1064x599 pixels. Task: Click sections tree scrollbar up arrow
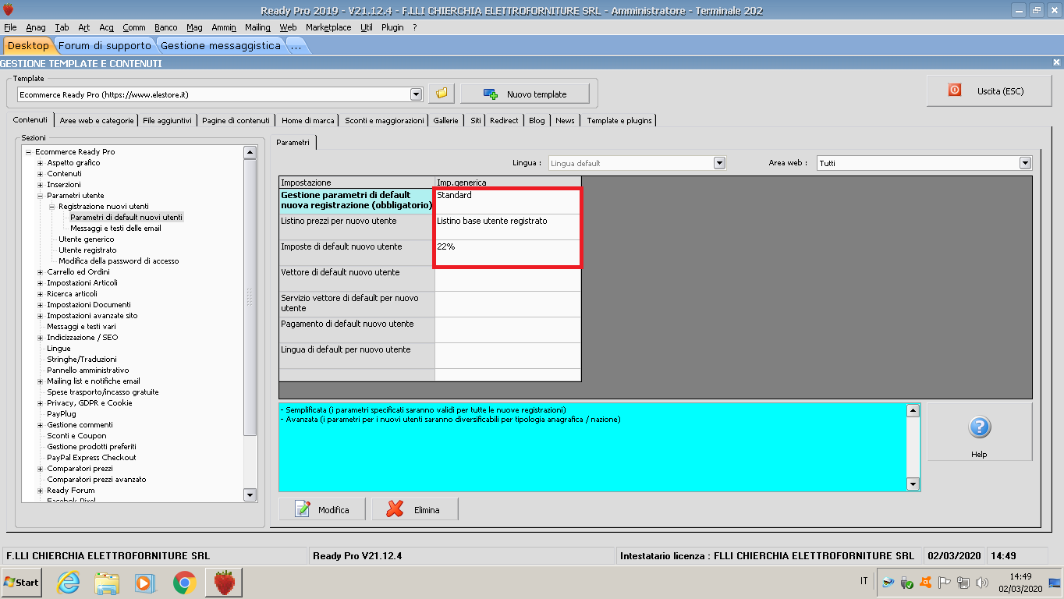click(x=250, y=153)
